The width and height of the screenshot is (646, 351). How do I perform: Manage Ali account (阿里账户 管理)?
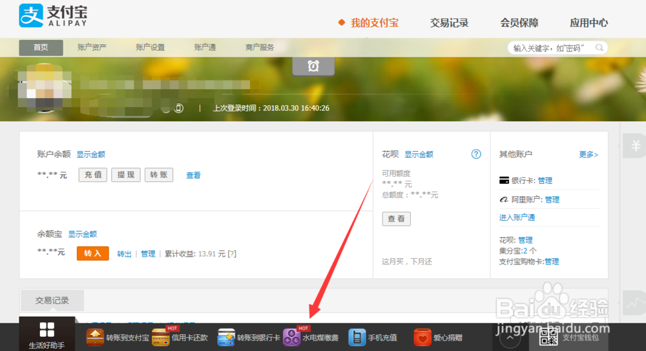552,199
